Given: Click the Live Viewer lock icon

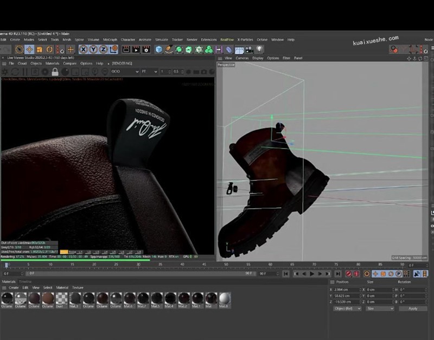Looking at the screenshot, I should pos(55,72).
